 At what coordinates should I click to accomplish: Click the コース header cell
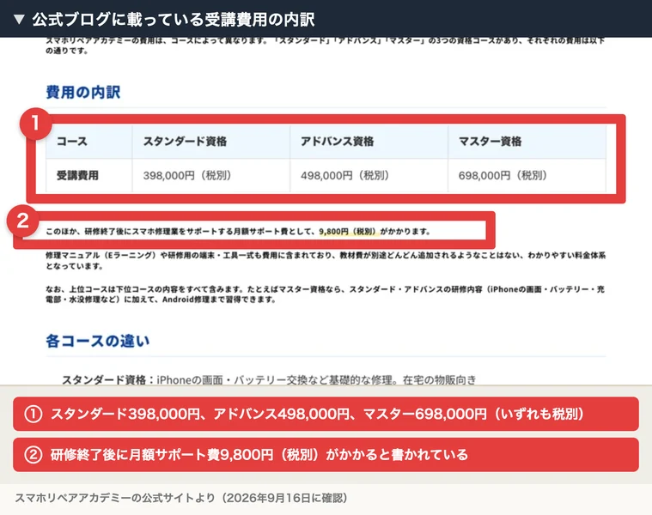point(89,142)
